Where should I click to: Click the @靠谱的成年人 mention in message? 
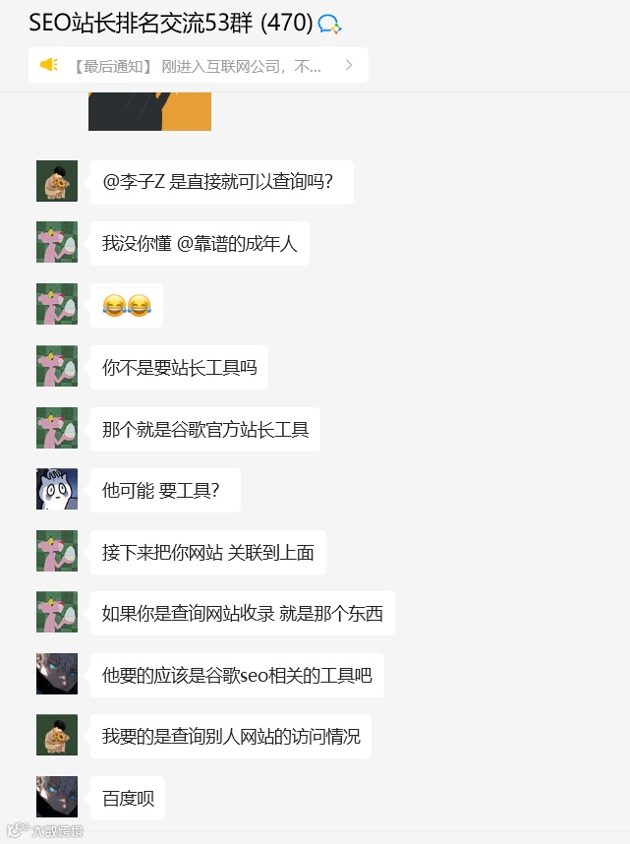point(237,243)
